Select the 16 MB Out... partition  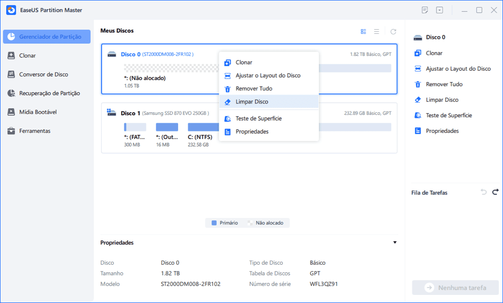click(x=167, y=127)
